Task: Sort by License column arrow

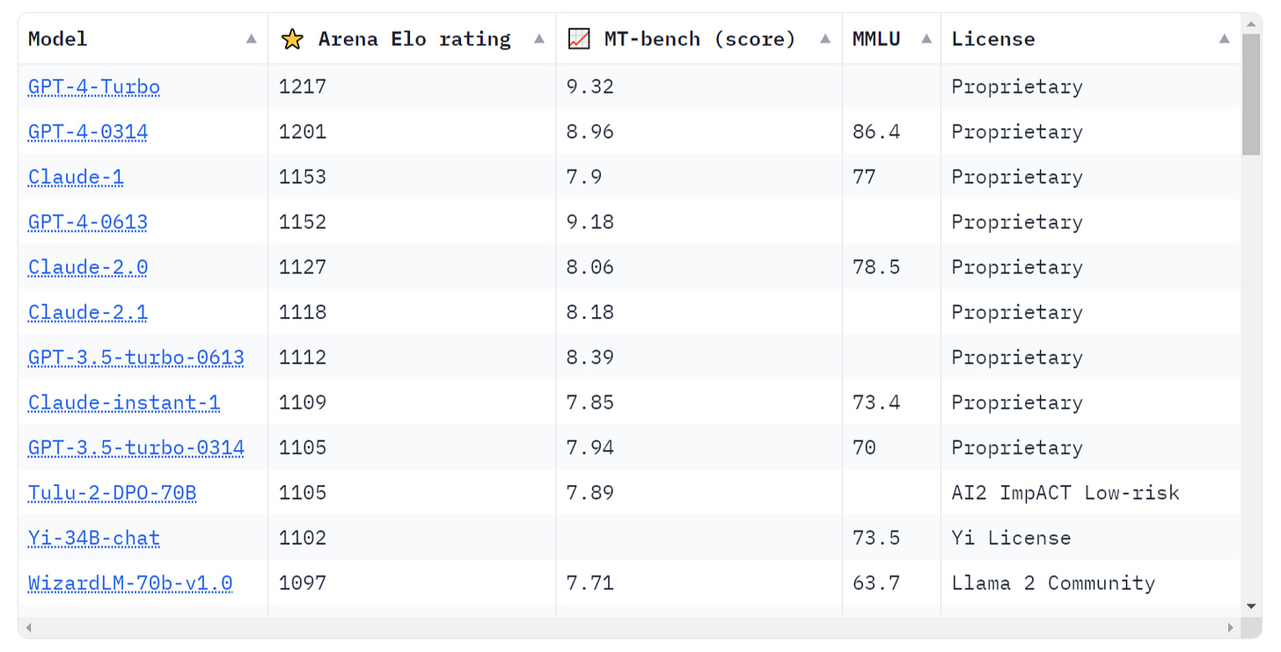Action: pos(1225,39)
